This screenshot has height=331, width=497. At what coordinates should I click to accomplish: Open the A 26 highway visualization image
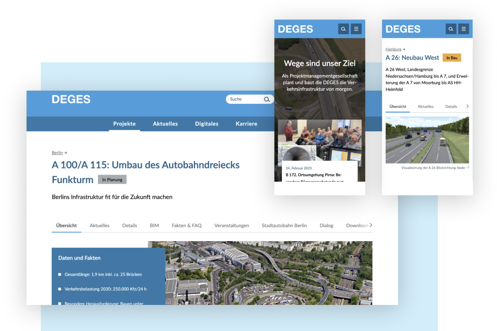click(427, 140)
